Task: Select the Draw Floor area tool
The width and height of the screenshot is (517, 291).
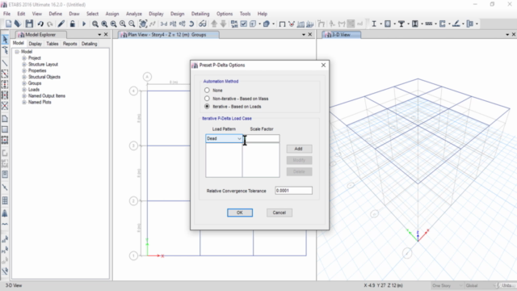Action: pos(5,119)
